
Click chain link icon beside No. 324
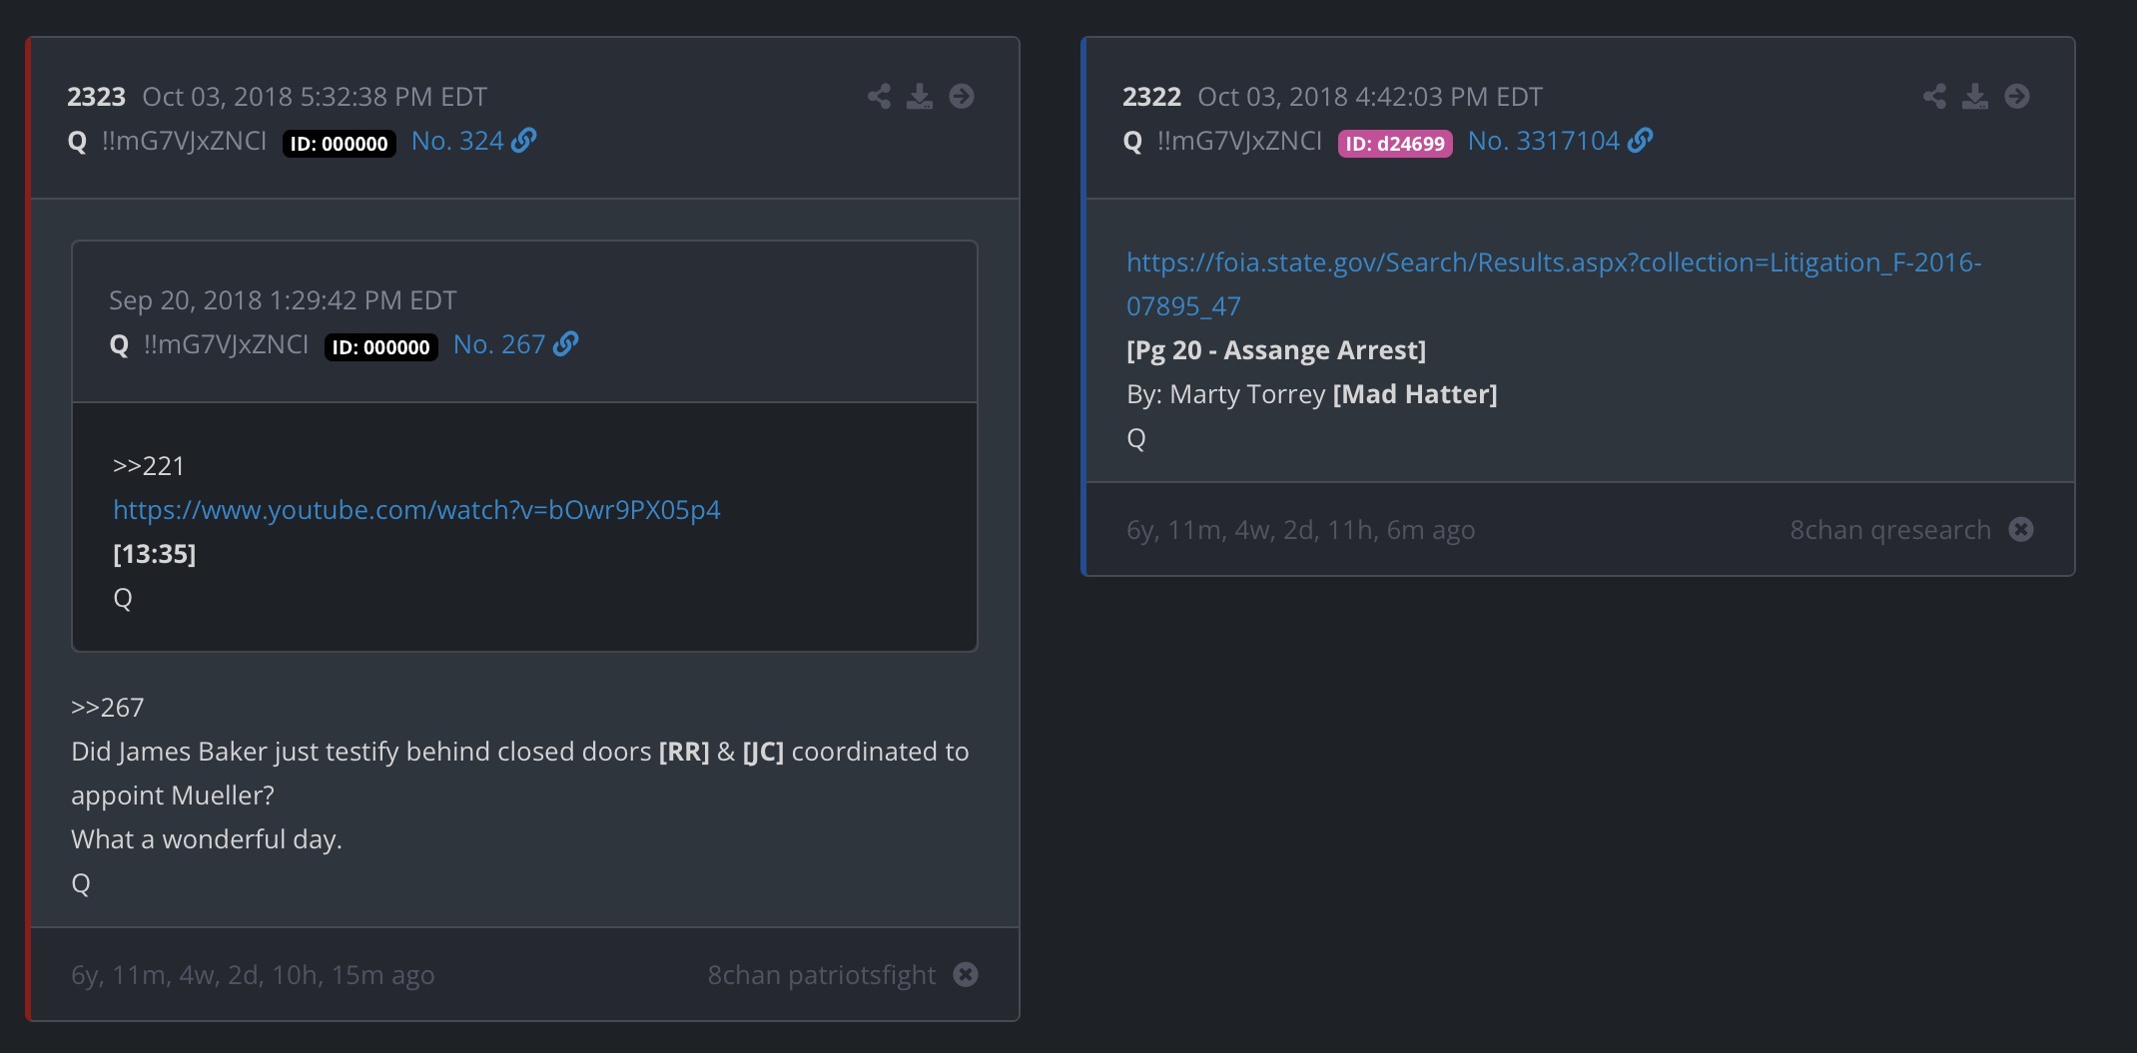[x=524, y=141]
